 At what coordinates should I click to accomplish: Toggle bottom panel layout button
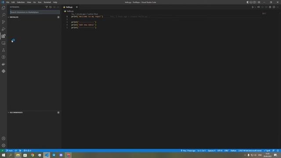251,2
